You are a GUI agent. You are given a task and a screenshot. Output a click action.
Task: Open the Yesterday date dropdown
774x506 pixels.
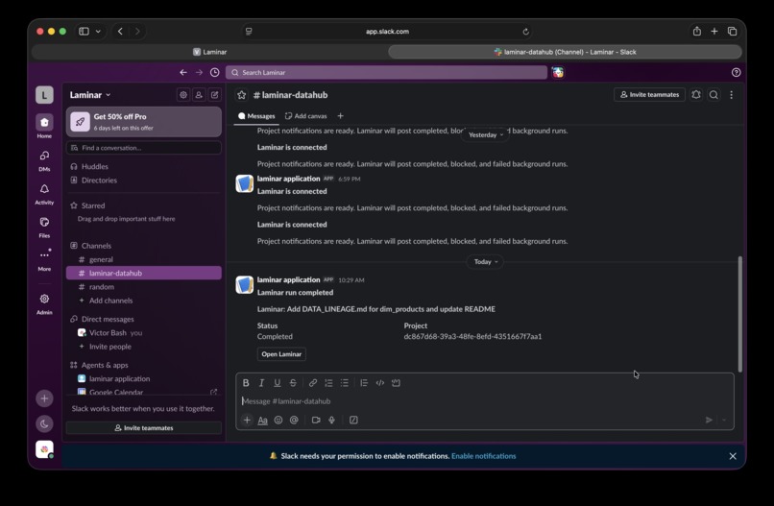[486, 134]
